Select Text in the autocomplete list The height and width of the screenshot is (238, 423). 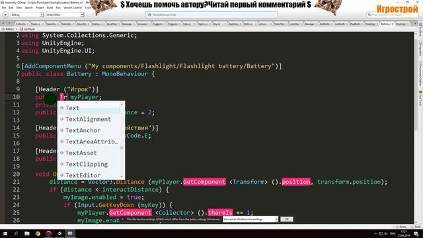pos(89,108)
